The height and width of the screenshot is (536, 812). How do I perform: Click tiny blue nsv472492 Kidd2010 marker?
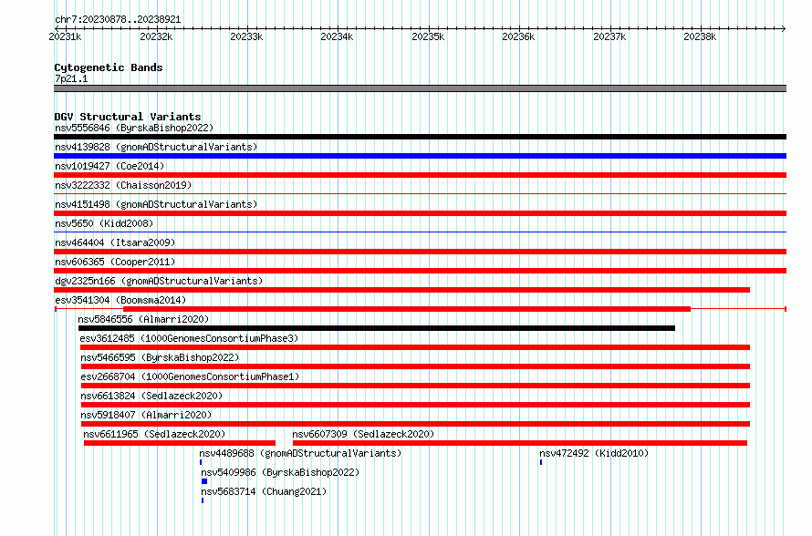[x=541, y=462]
